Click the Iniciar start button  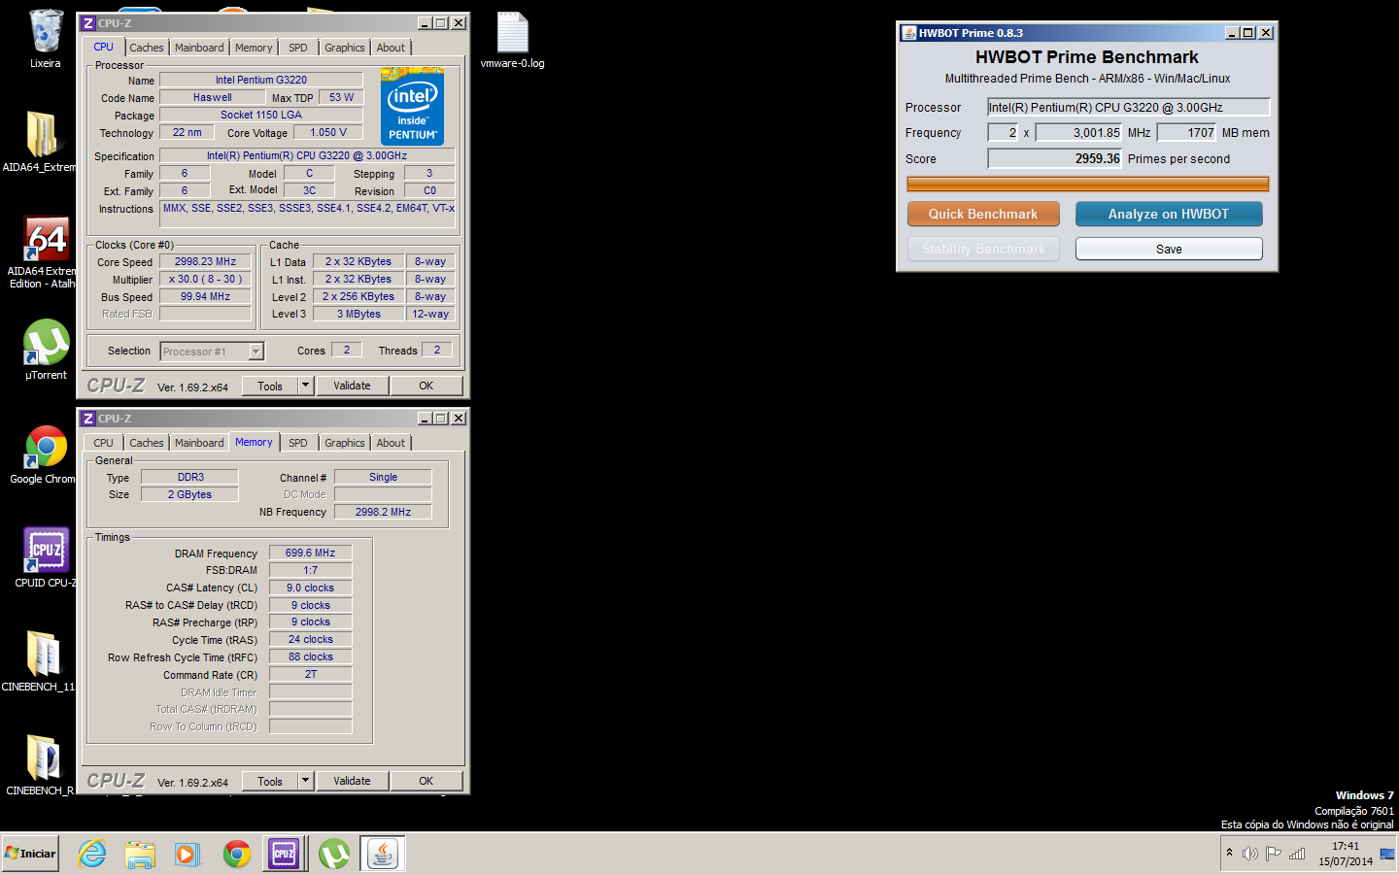(30, 854)
